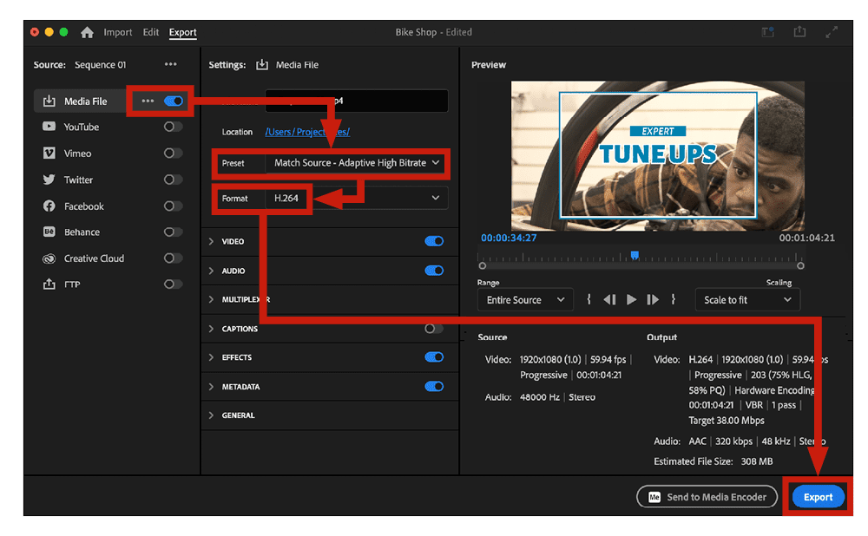This screenshot has width=868, height=536.
Task: Step forward one frame
Action: click(x=653, y=300)
